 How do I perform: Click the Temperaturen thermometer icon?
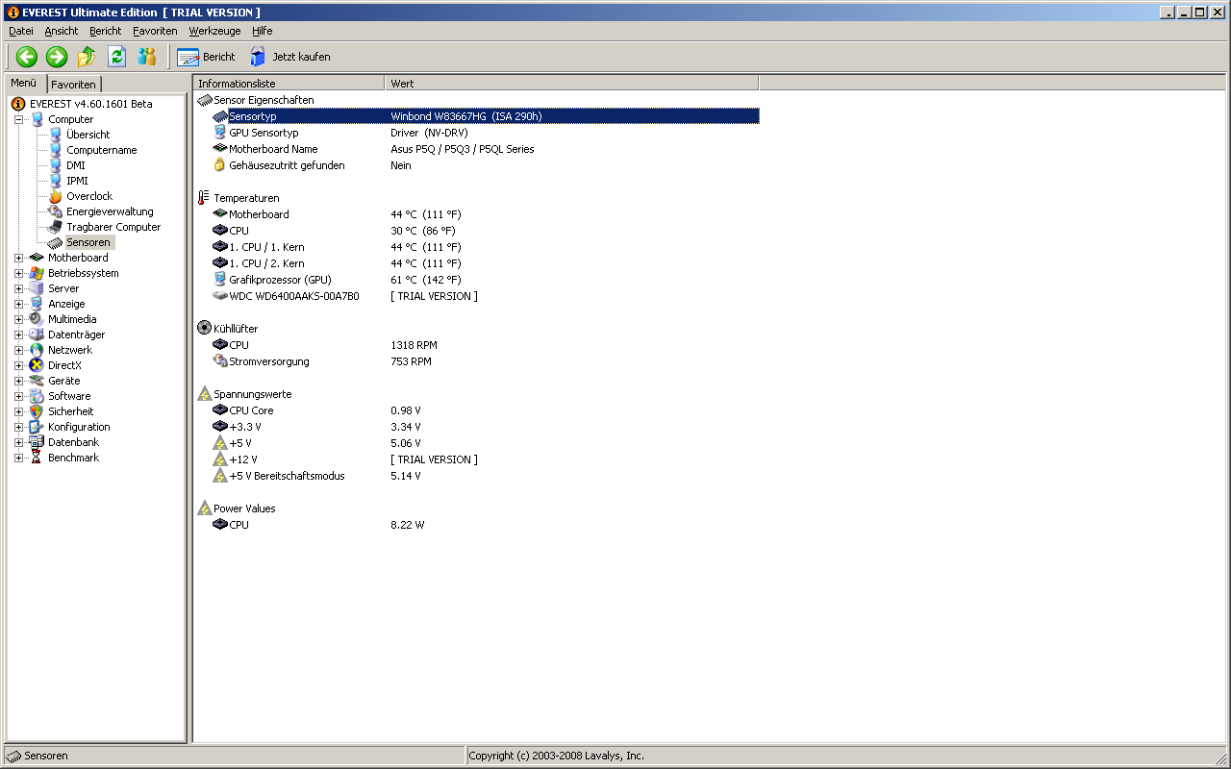coord(204,198)
